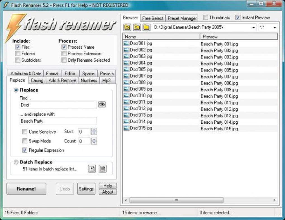Toggle Process Name checkbox
The image size is (285, 220).
click(64, 47)
